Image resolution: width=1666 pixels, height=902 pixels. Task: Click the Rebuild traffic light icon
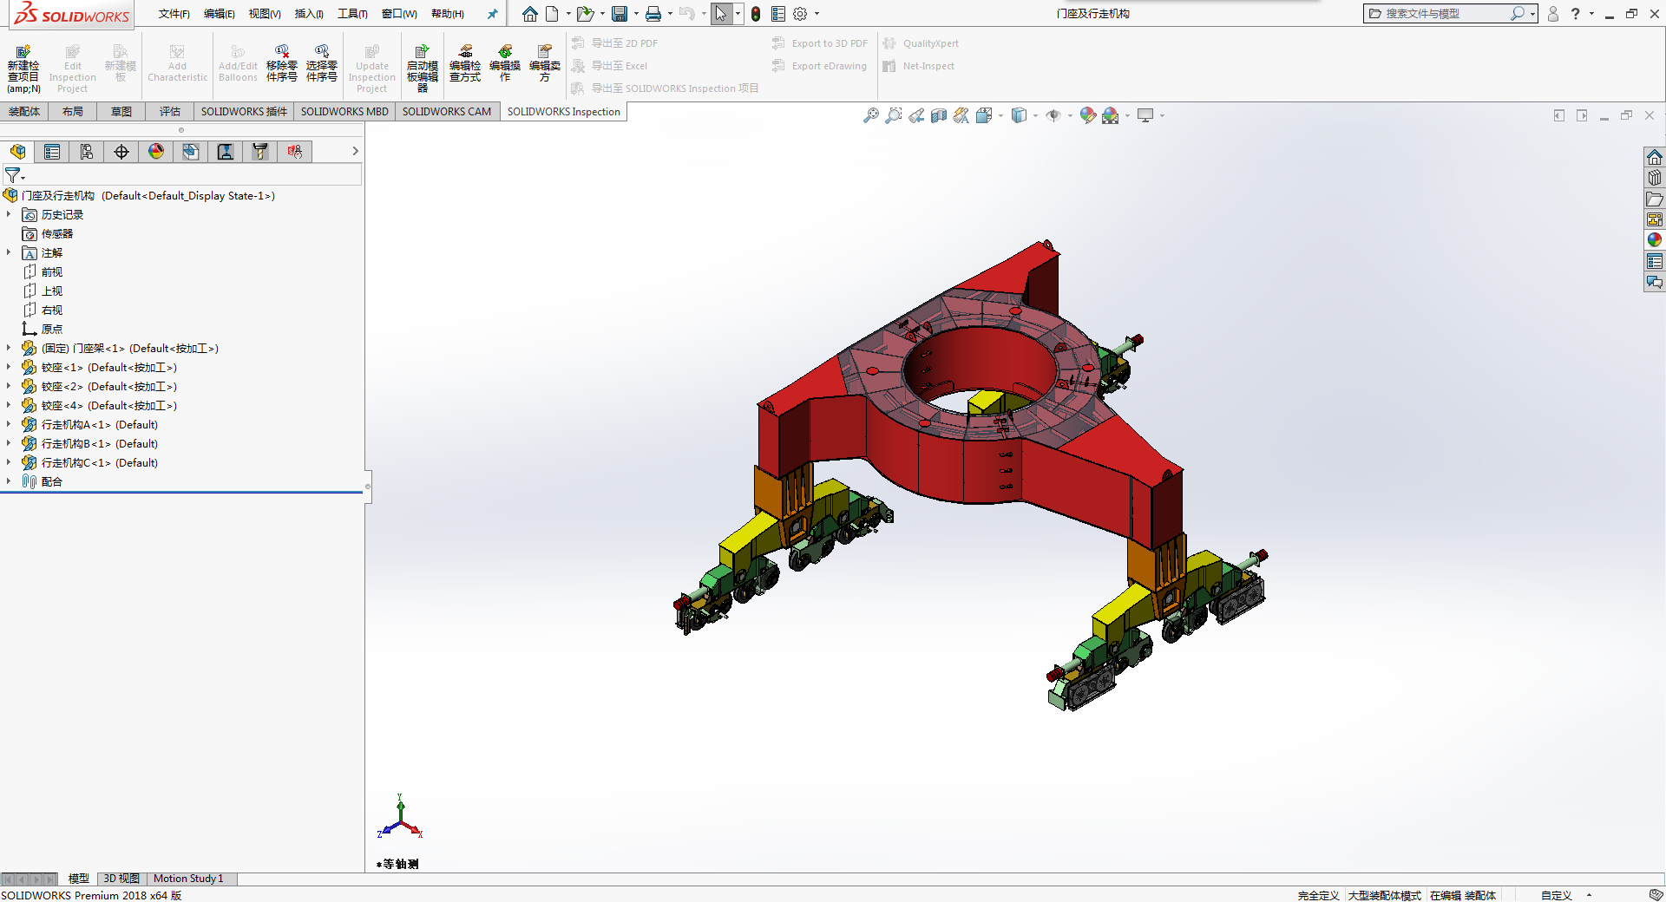tap(756, 14)
